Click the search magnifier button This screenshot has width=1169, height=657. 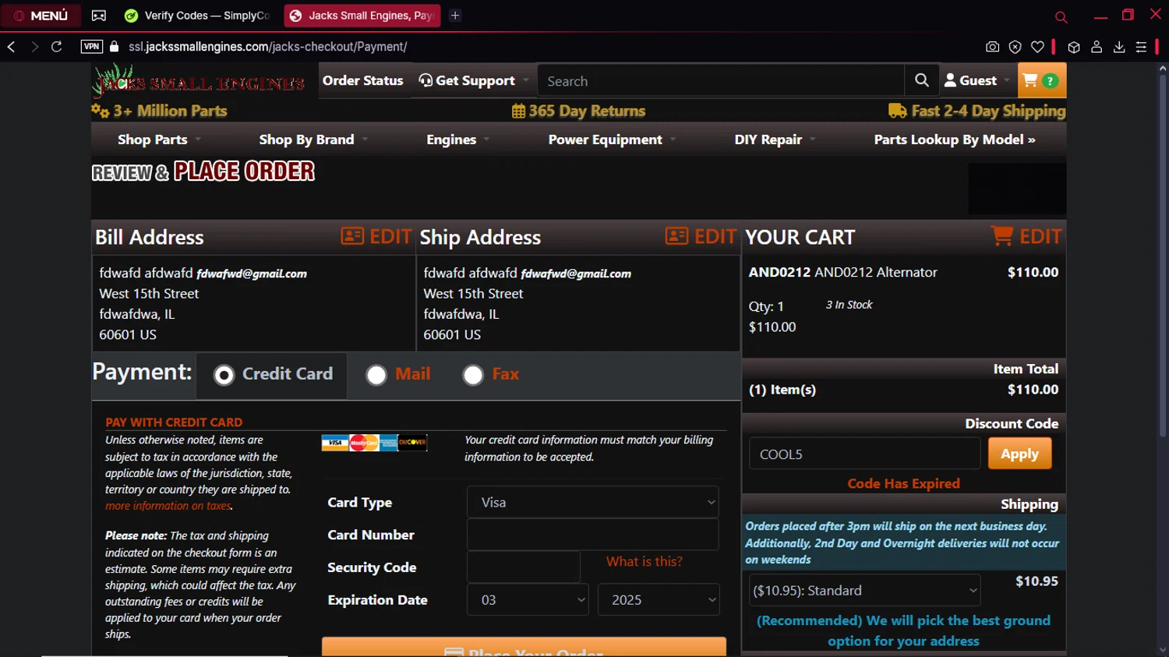[x=922, y=80]
